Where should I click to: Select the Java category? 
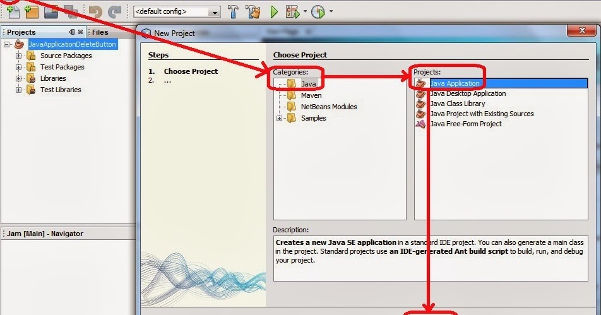[309, 84]
